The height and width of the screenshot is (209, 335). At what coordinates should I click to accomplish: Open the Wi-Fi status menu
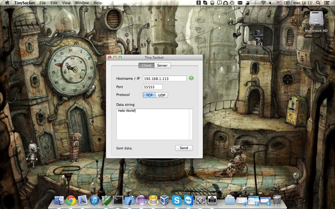(x=263, y=3)
